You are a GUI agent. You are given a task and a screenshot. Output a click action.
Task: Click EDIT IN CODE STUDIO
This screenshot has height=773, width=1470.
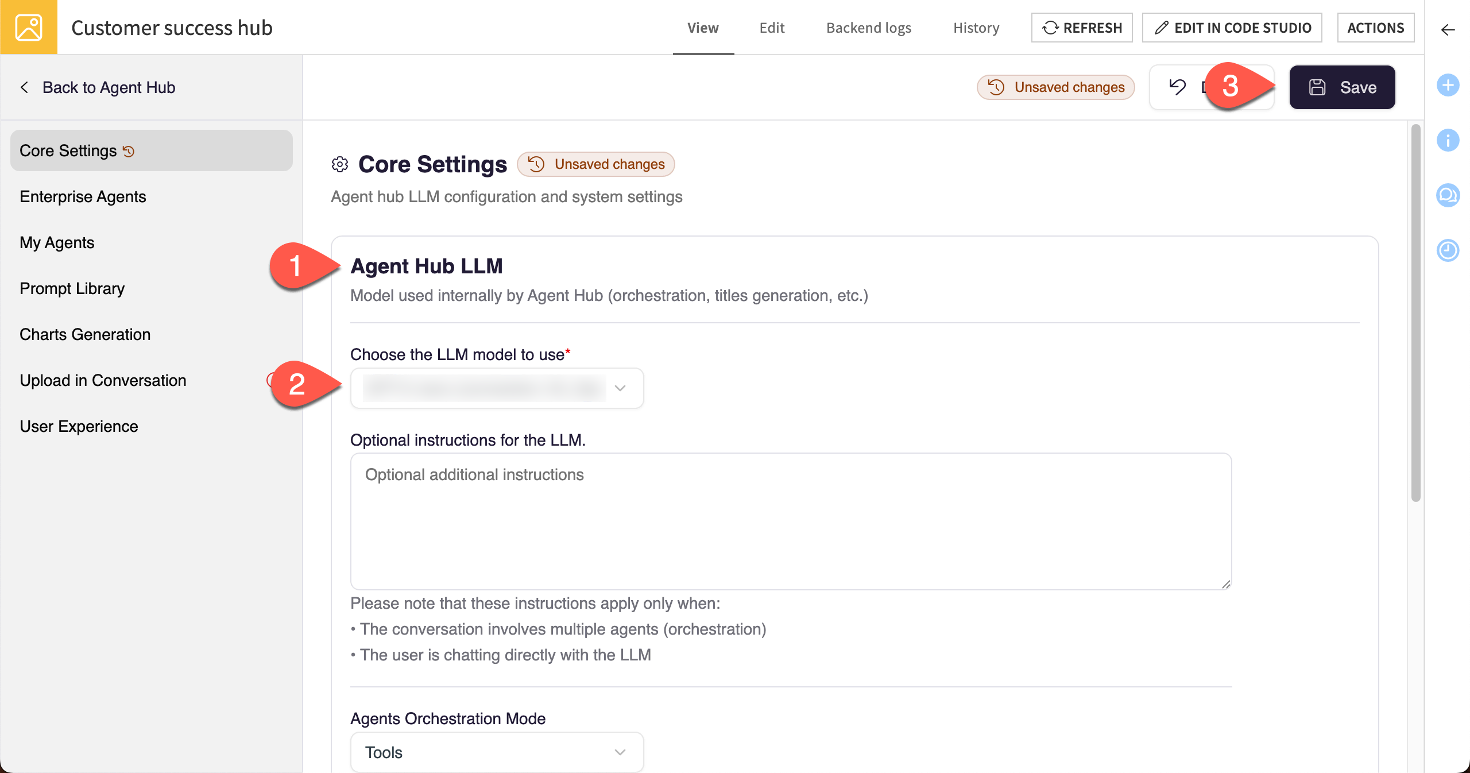coord(1232,27)
